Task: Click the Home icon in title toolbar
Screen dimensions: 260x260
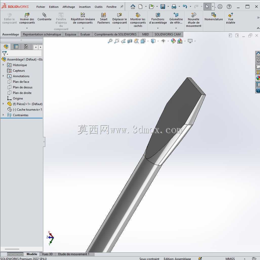Action: coord(133,7)
